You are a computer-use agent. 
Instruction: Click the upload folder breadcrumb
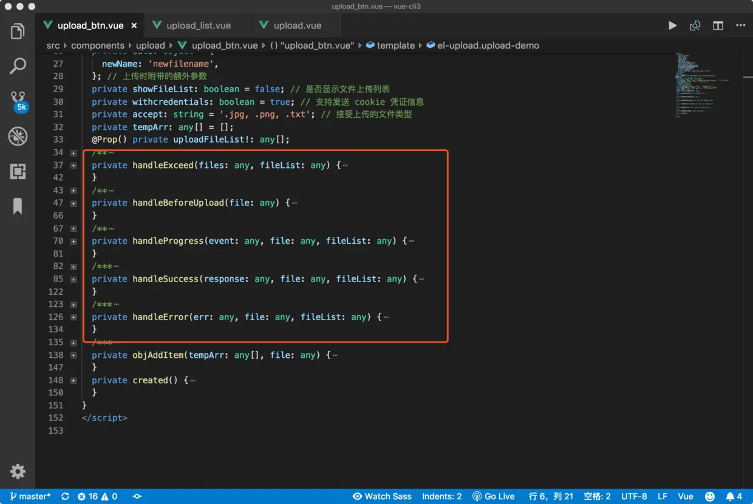pyautogui.click(x=151, y=45)
